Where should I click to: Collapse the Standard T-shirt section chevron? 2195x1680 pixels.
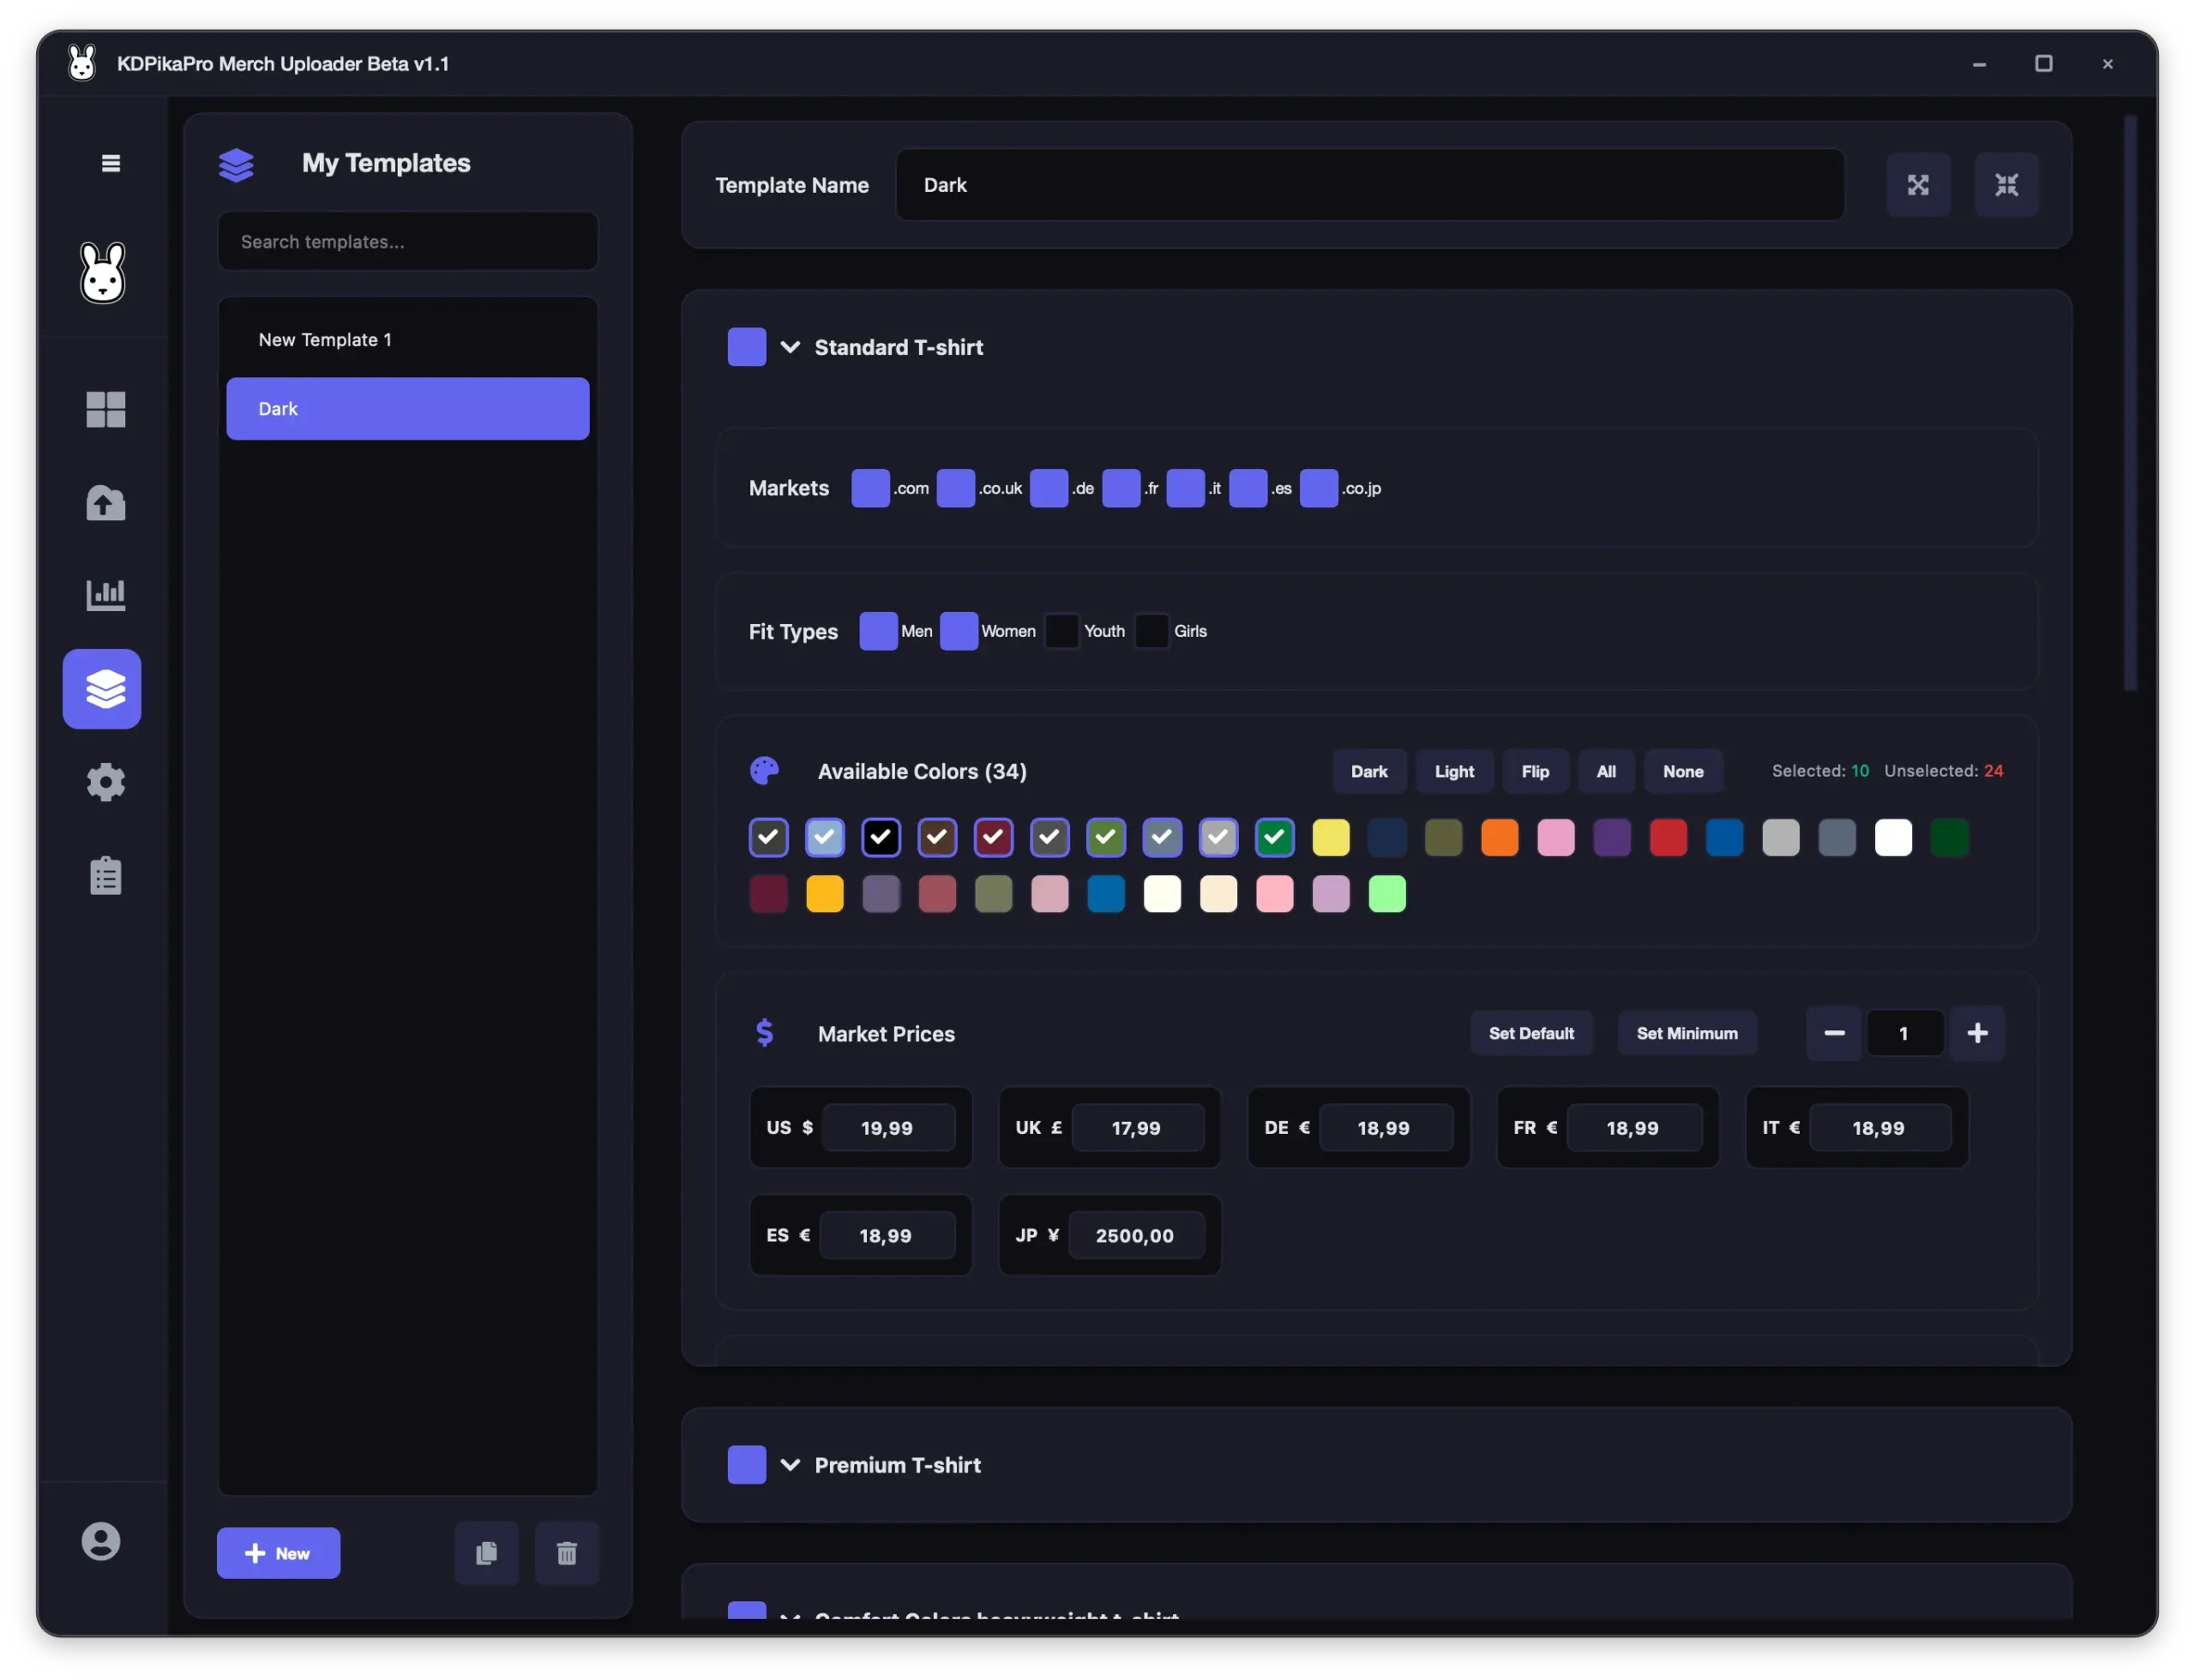(x=791, y=347)
